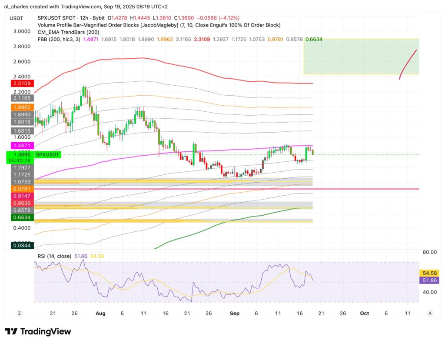Click the purple 51.86 RSI value label
445x344 pixels.
[430, 281]
